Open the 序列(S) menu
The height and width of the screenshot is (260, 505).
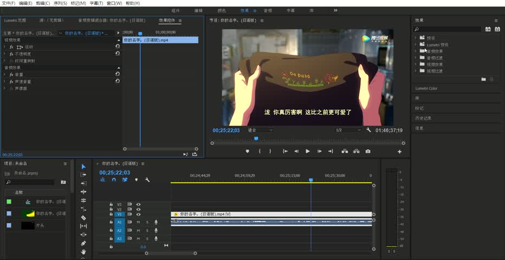click(x=60, y=3)
